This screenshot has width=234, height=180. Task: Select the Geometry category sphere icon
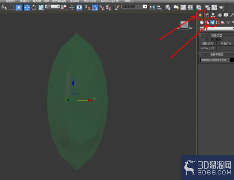tap(202, 22)
